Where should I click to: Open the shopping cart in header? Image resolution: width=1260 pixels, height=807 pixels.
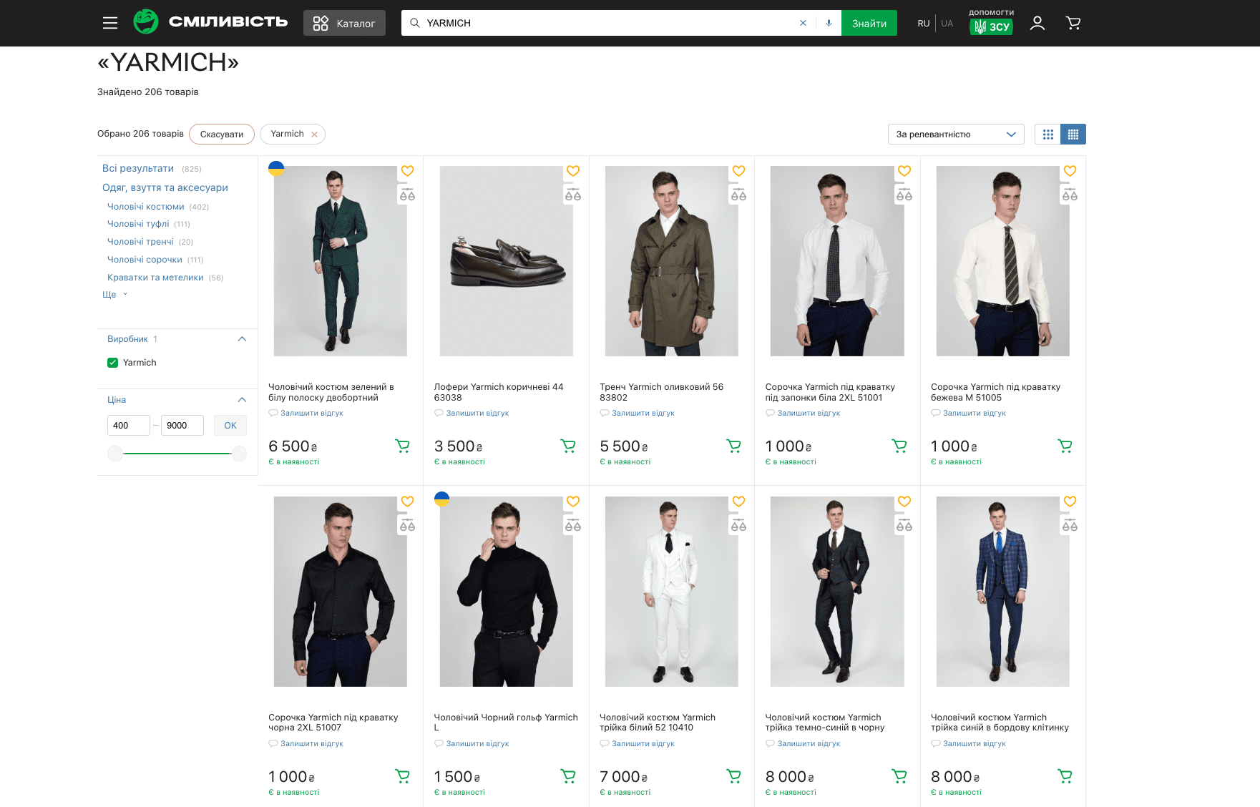[x=1073, y=23]
